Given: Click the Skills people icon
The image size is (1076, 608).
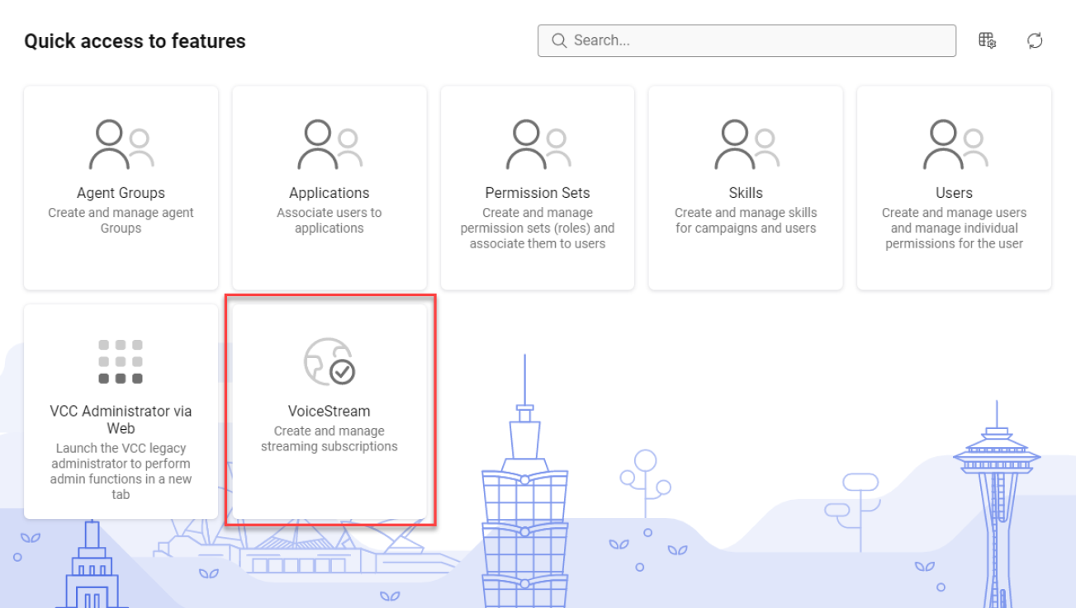Looking at the screenshot, I should tap(746, 144).
